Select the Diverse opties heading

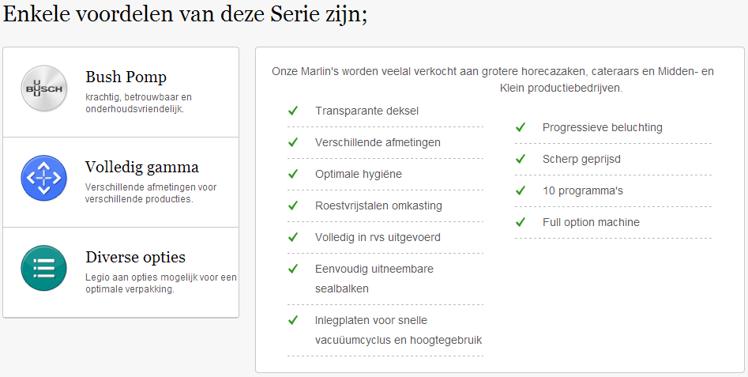pos(136,257)
